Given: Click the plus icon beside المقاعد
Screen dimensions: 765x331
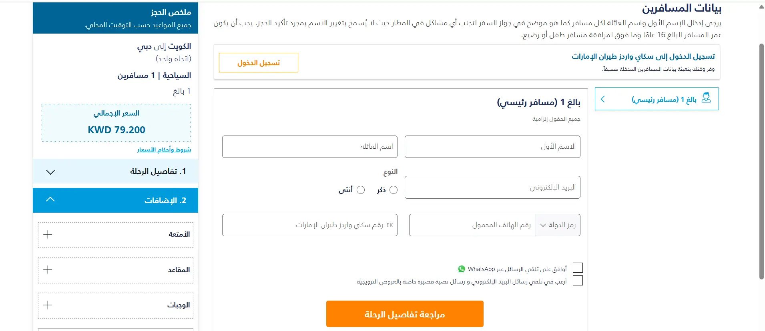Looking at the screenshot, I should click(x=48, y=270).
